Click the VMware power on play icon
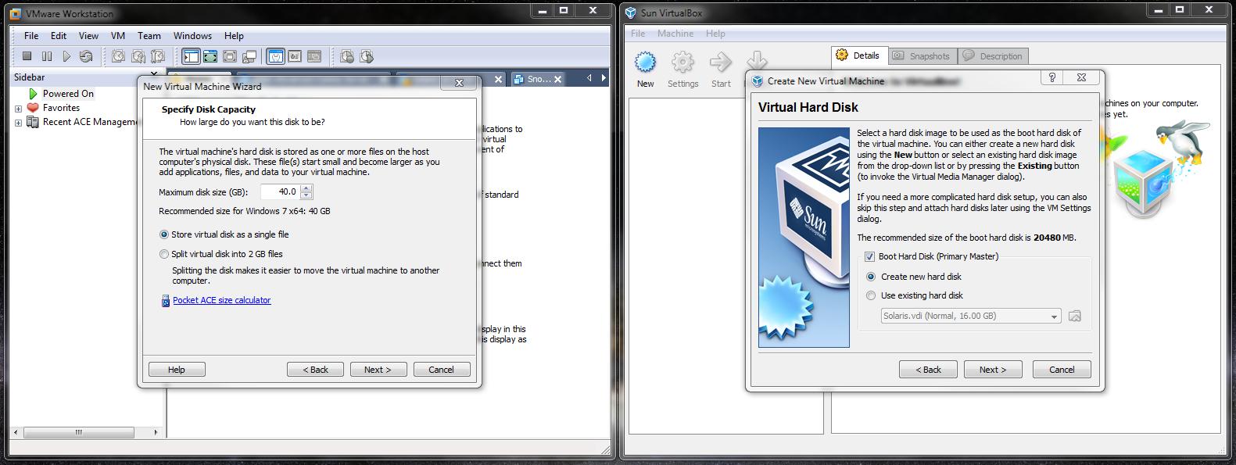 [x=66, y=56]
